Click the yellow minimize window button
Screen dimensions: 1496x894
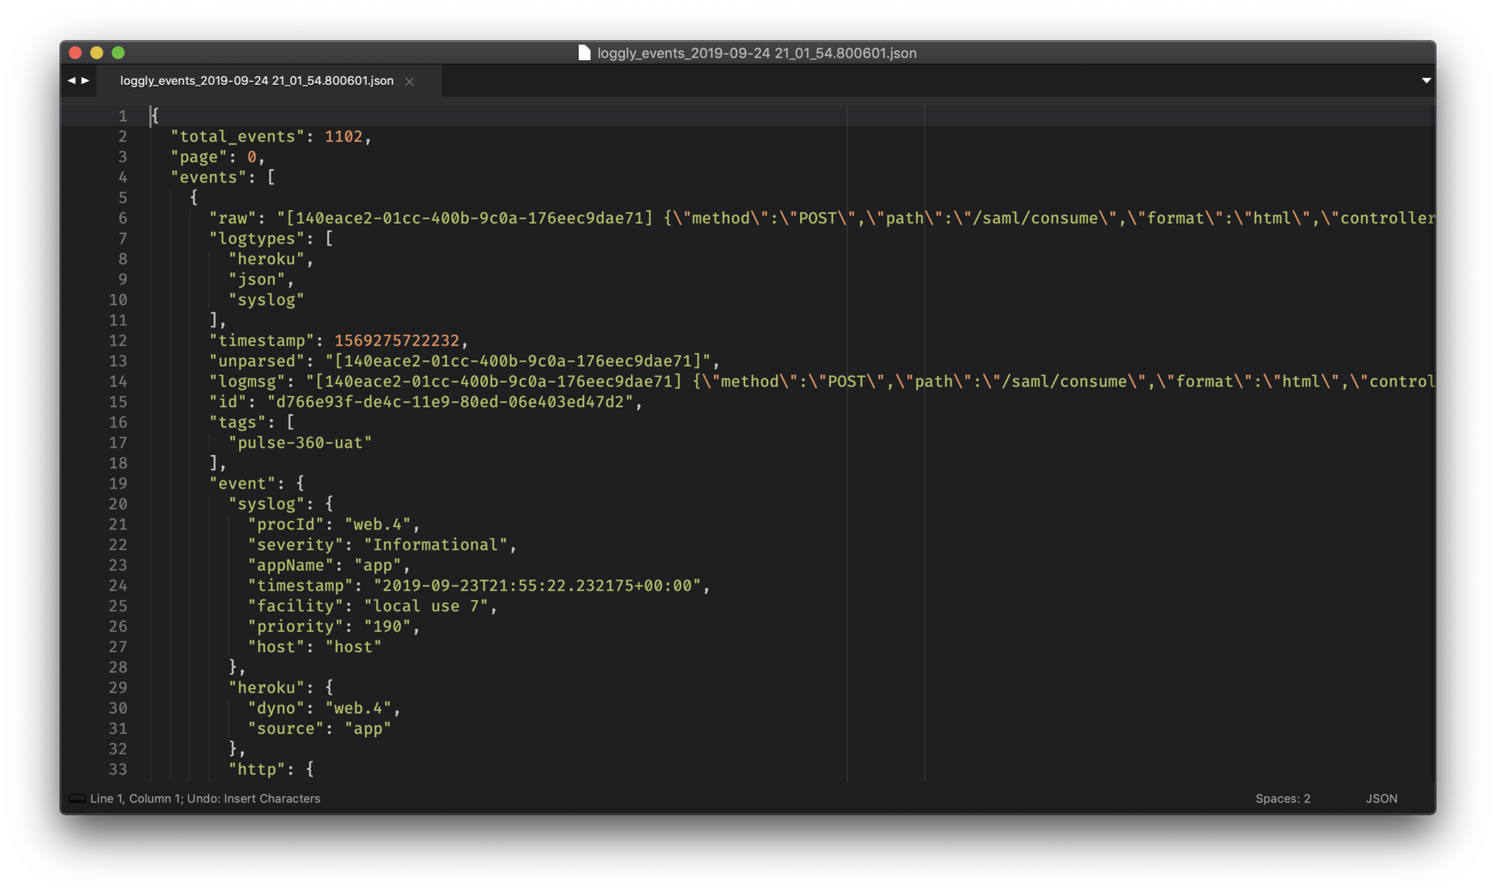(x=97, y=53)
